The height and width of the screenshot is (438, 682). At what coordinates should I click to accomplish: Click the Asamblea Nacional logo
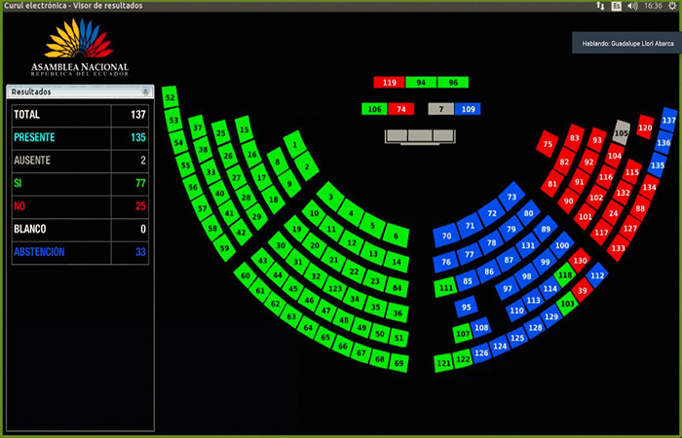80,47
